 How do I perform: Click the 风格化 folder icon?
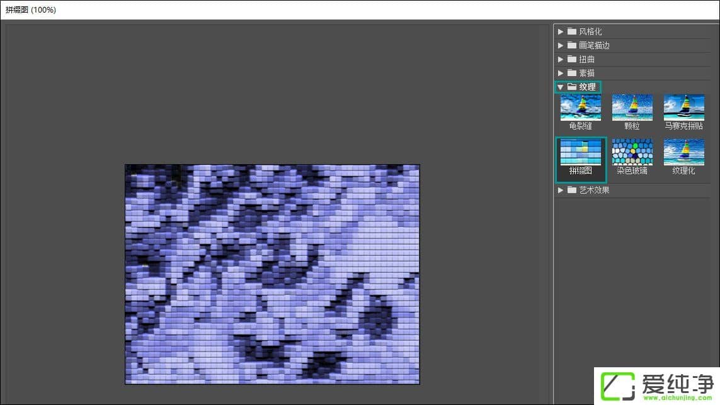[x=572, y=31]
